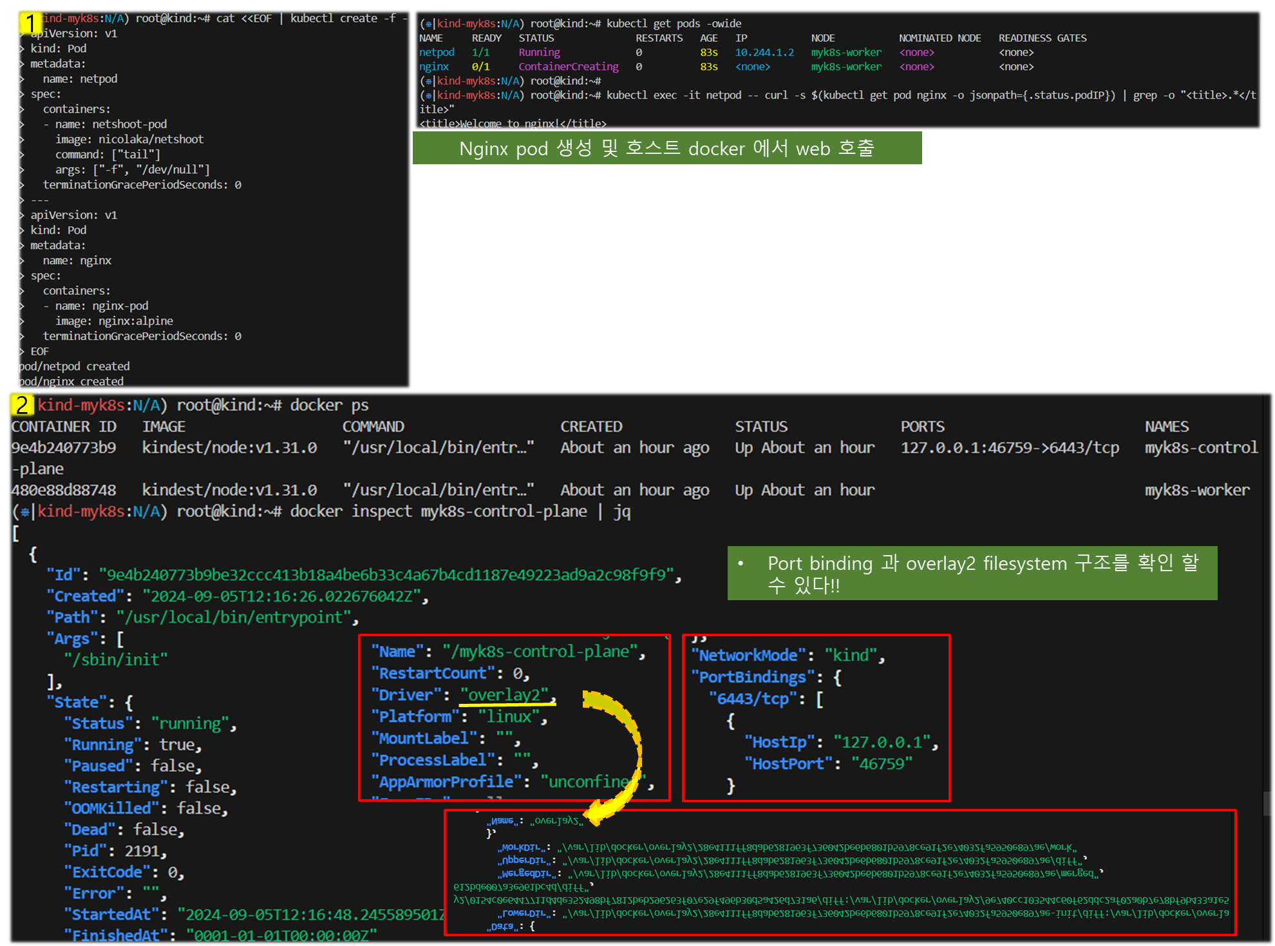
Task: Click the terminal vertical scrollbar thumb
Action: click(1269, 803)
